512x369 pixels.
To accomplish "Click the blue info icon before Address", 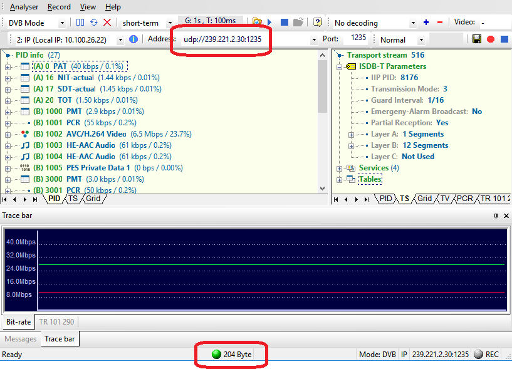I will (x=133, y=39).
